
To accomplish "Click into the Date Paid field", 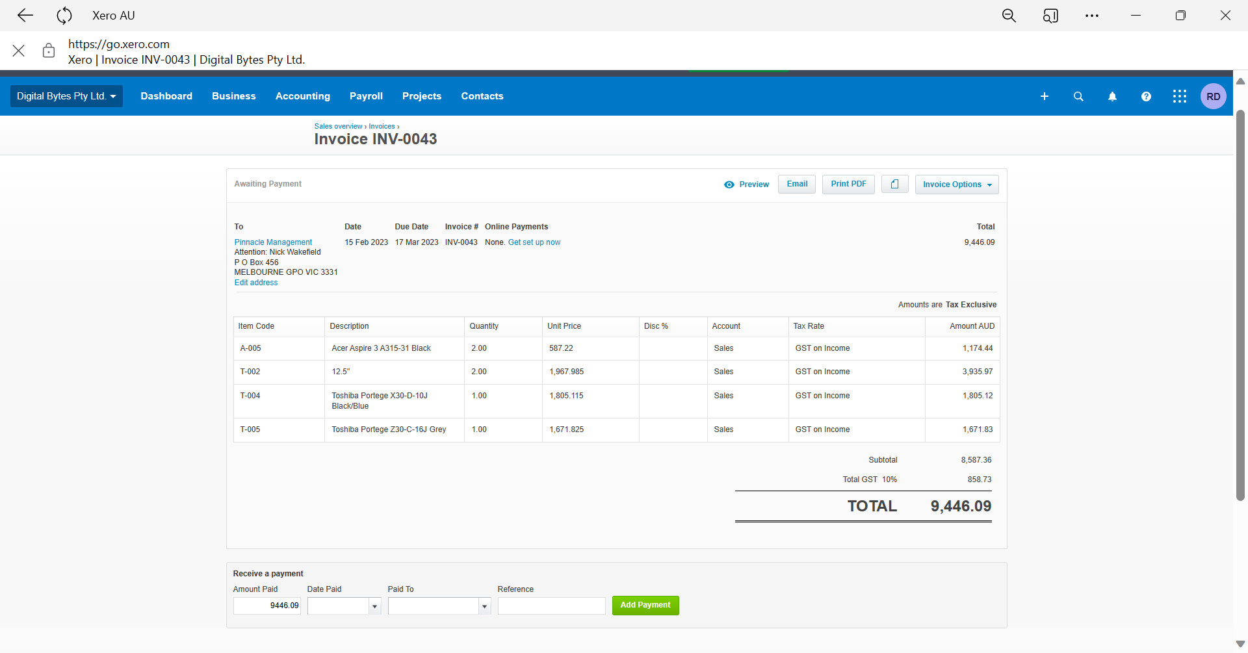I will (x=338, y=606).
